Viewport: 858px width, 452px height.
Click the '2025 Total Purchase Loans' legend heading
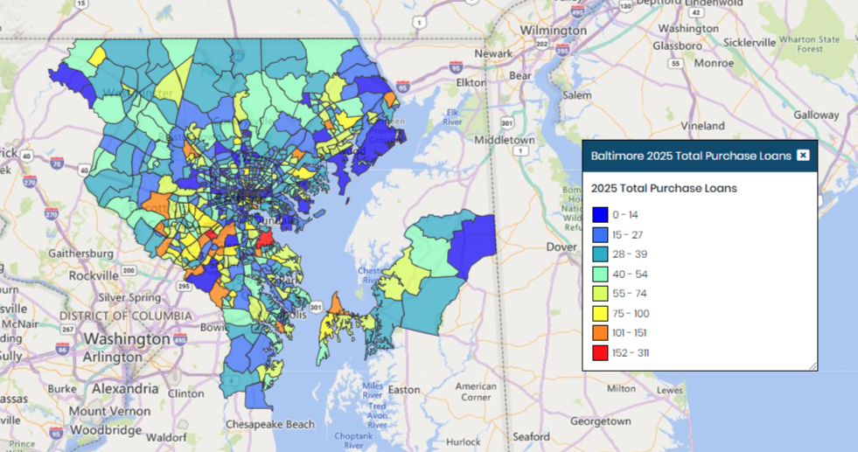pyautogui.click(x=664, y=188)
